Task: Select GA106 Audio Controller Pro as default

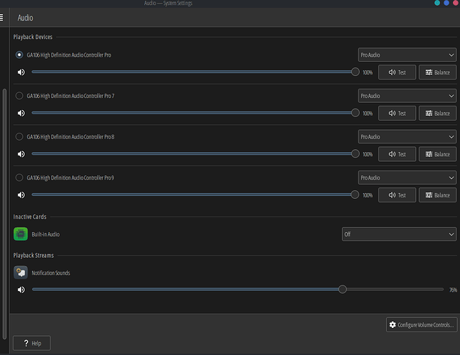Action: [x=19, y=55]
